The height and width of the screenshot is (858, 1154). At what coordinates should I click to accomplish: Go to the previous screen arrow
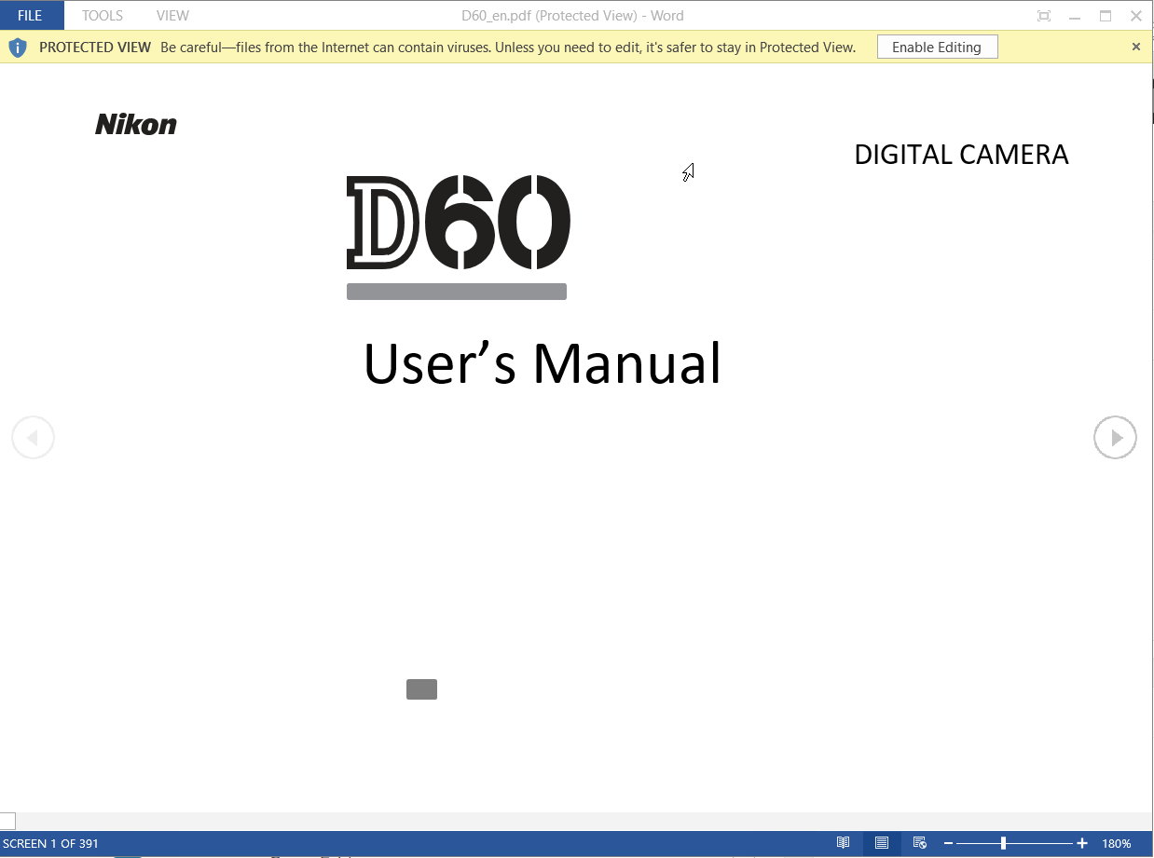click(x=33, y=437)
